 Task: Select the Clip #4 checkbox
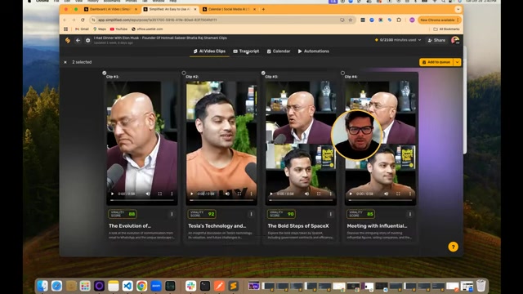click(342, 73)
